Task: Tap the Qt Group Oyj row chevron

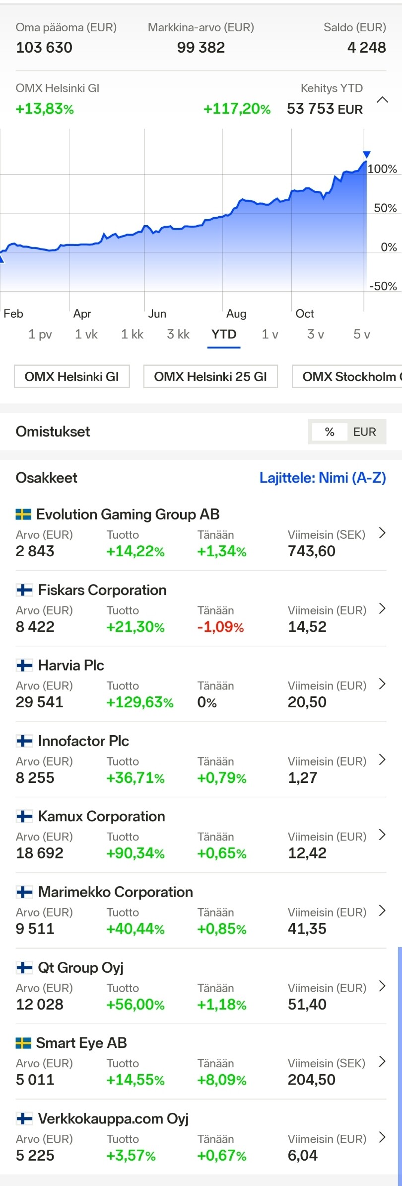Action: 382,986
